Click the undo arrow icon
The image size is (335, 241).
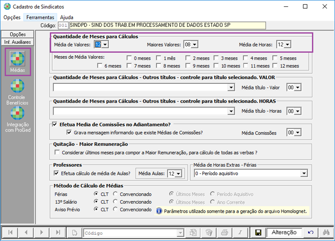[x=310, y=232]
